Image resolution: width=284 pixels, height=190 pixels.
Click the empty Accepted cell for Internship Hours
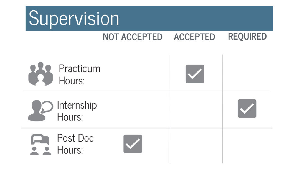pos(196,109)
